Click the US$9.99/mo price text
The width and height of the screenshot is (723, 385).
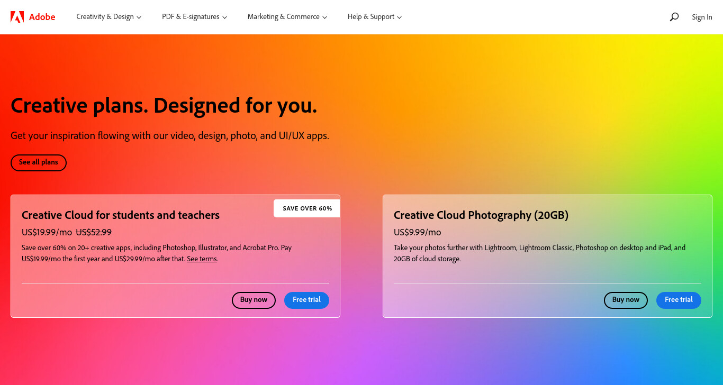(417, 232)
